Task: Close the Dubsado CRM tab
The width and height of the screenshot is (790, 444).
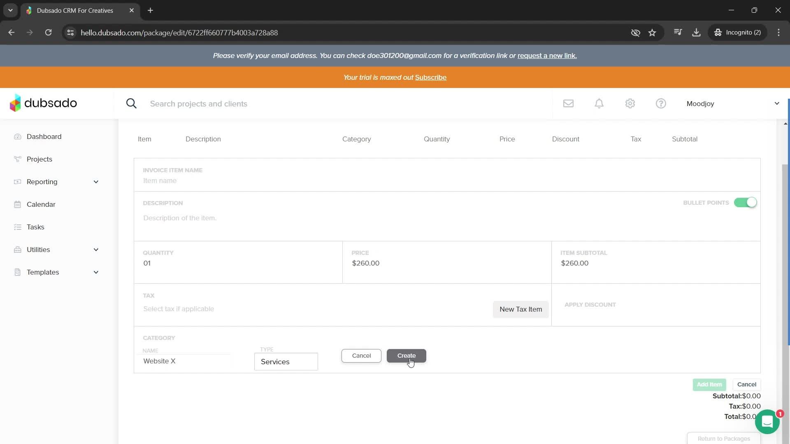Action: pyautogui.click(x=132, y=10)
